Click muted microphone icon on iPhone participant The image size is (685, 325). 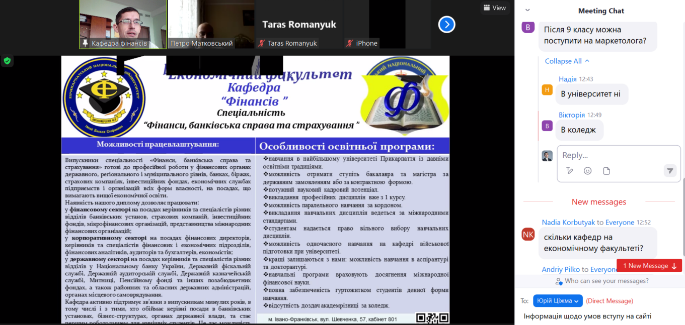pos(349,43)
